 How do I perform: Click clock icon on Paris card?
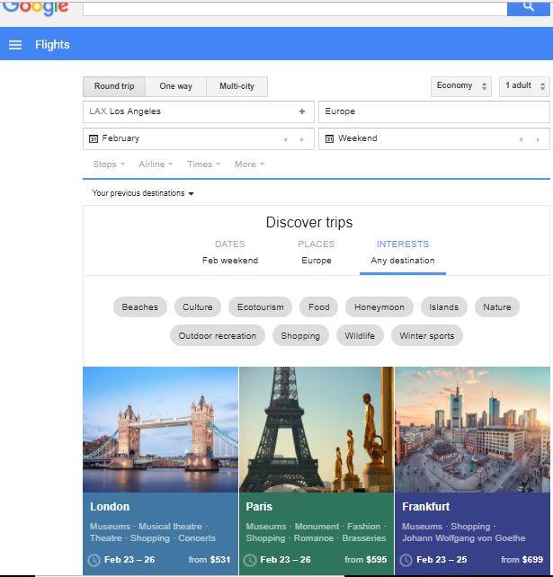click(x=250, y=561)
